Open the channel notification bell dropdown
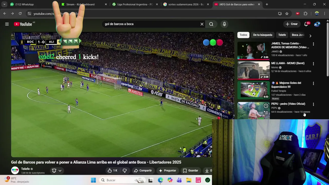Image resolution: width=329 pixels, height=185 pixels. [x=57, y=171]
